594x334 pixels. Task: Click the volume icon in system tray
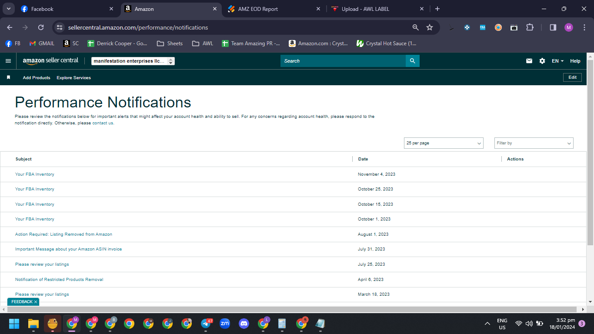click(529, 324)
